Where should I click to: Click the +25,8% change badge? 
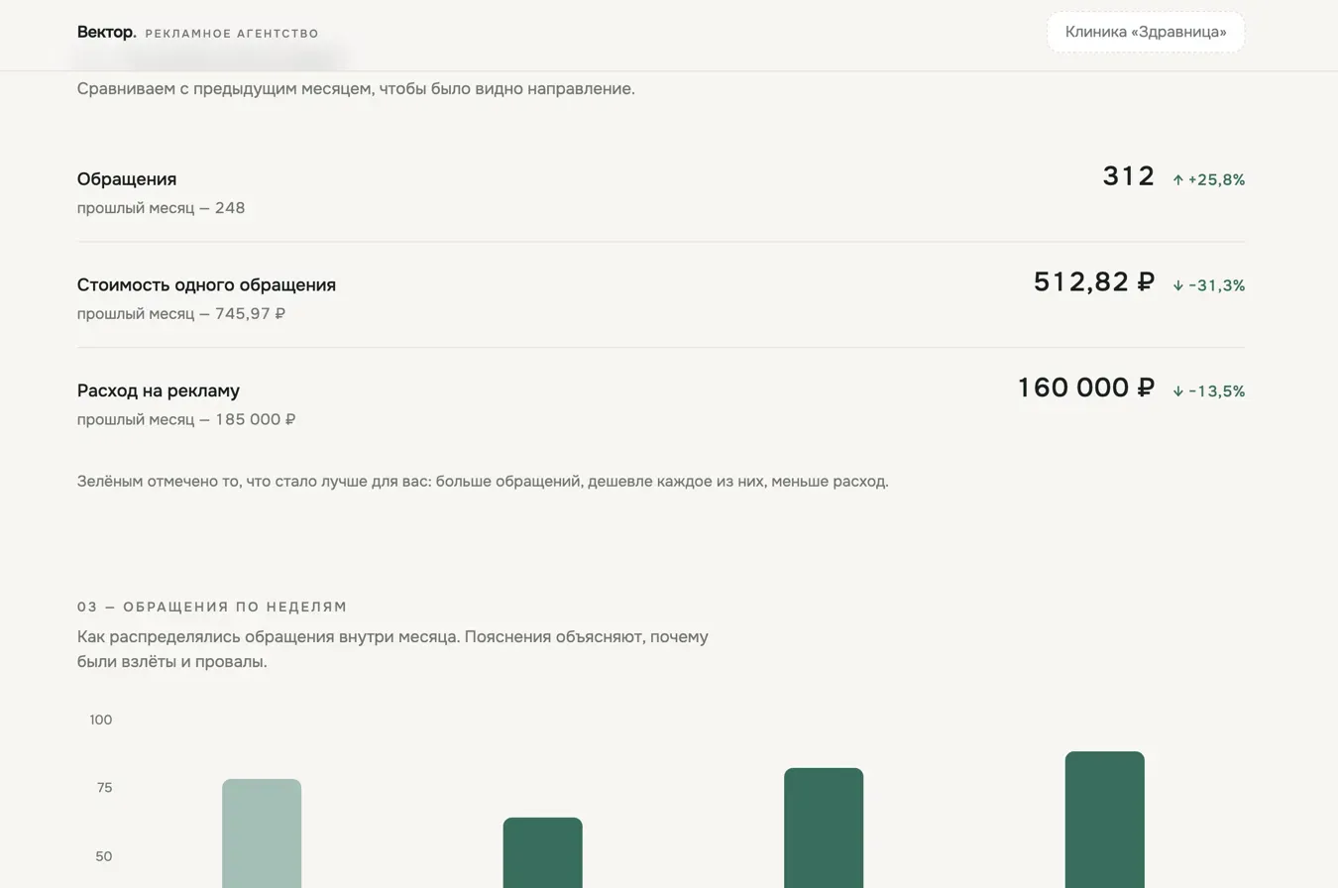(1209, 180)
